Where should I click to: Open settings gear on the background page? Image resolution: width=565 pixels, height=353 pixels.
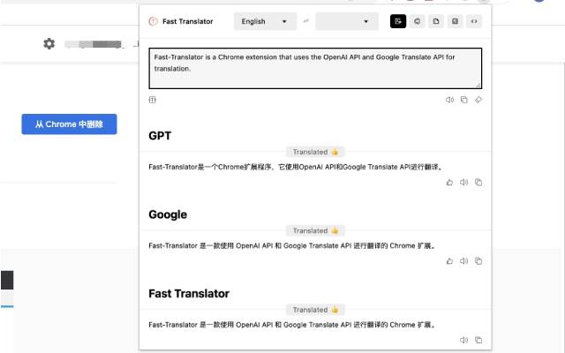[x=49, y=44]
